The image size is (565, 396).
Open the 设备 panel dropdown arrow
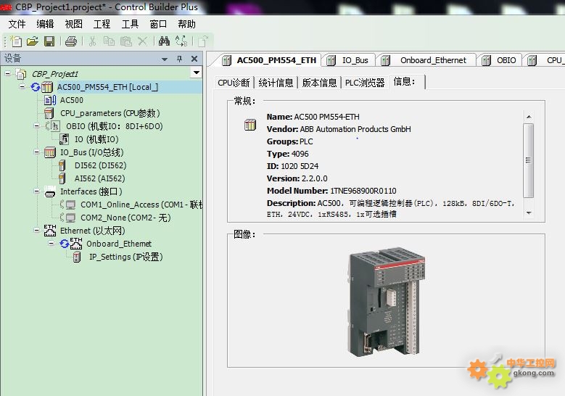165,59
